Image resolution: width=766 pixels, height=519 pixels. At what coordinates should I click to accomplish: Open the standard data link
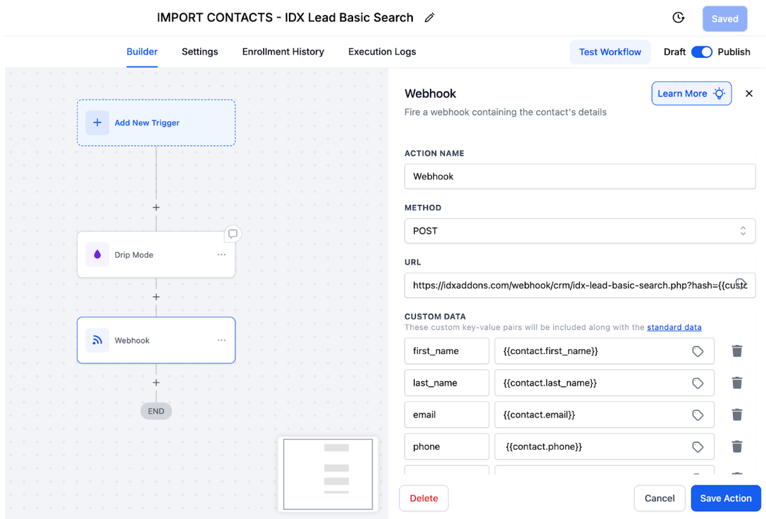pyautogui.click(x=674, y=327)
